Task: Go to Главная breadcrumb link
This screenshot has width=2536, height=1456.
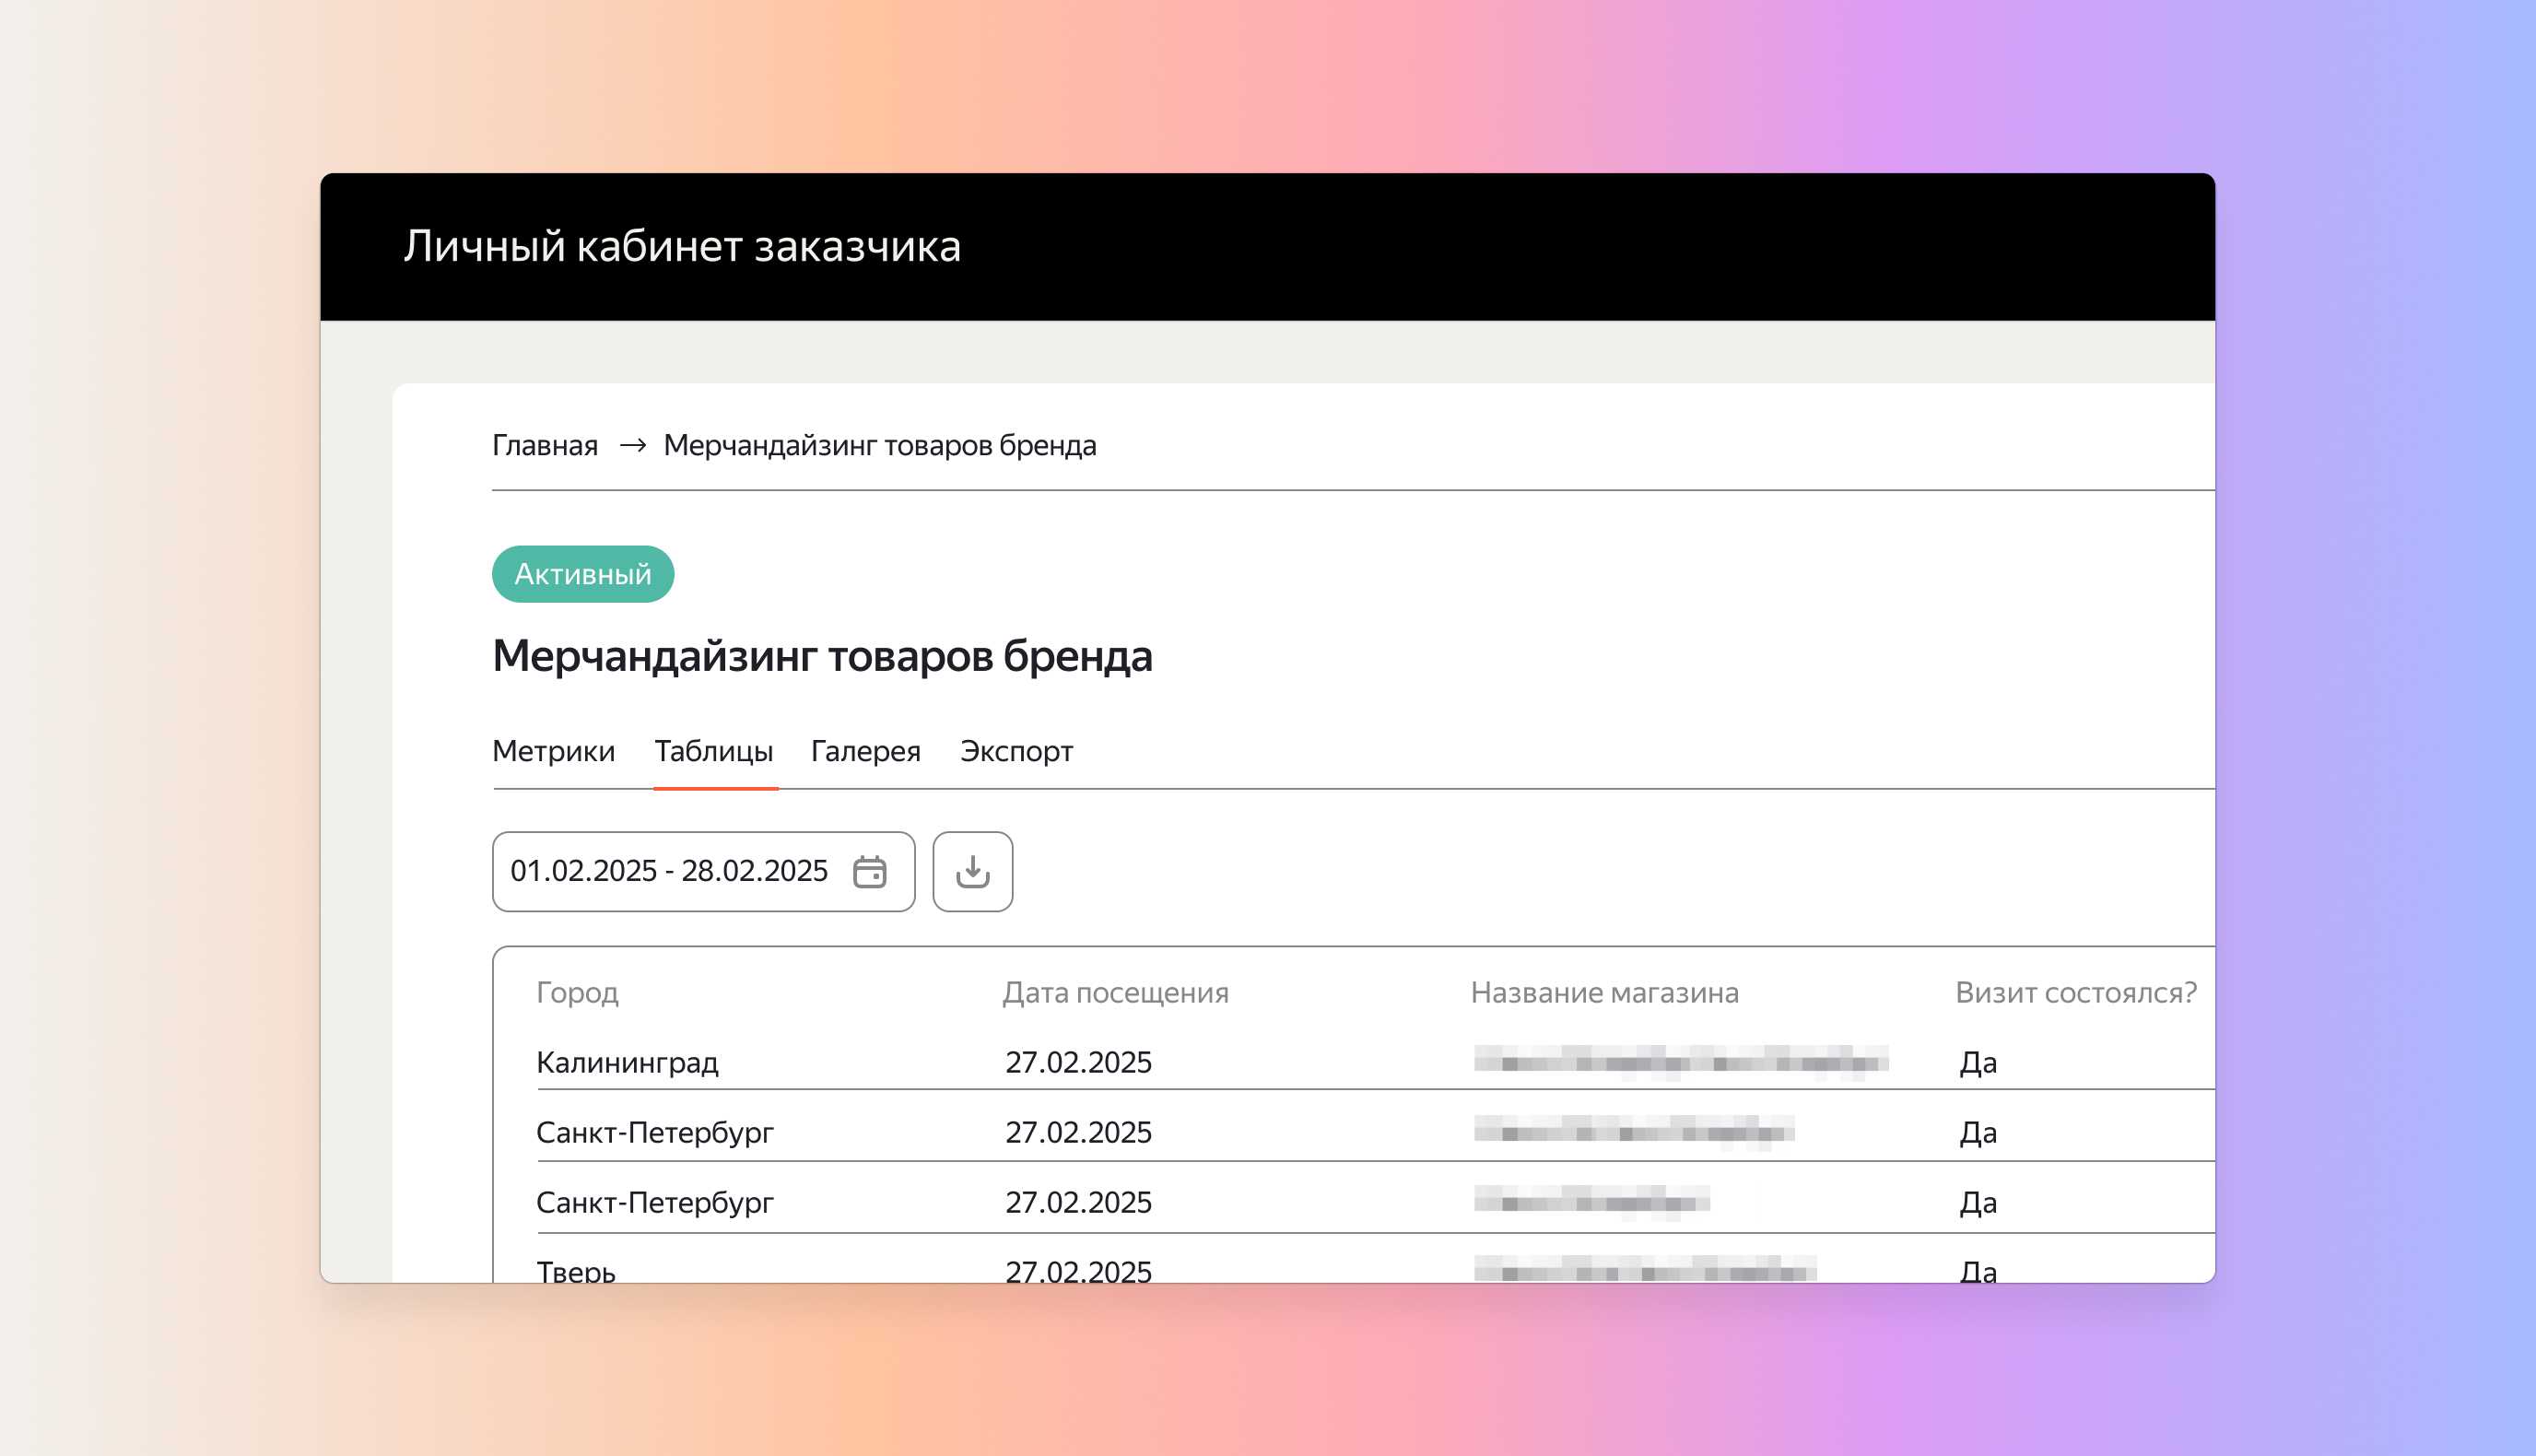Action: [x=544, y=445]
